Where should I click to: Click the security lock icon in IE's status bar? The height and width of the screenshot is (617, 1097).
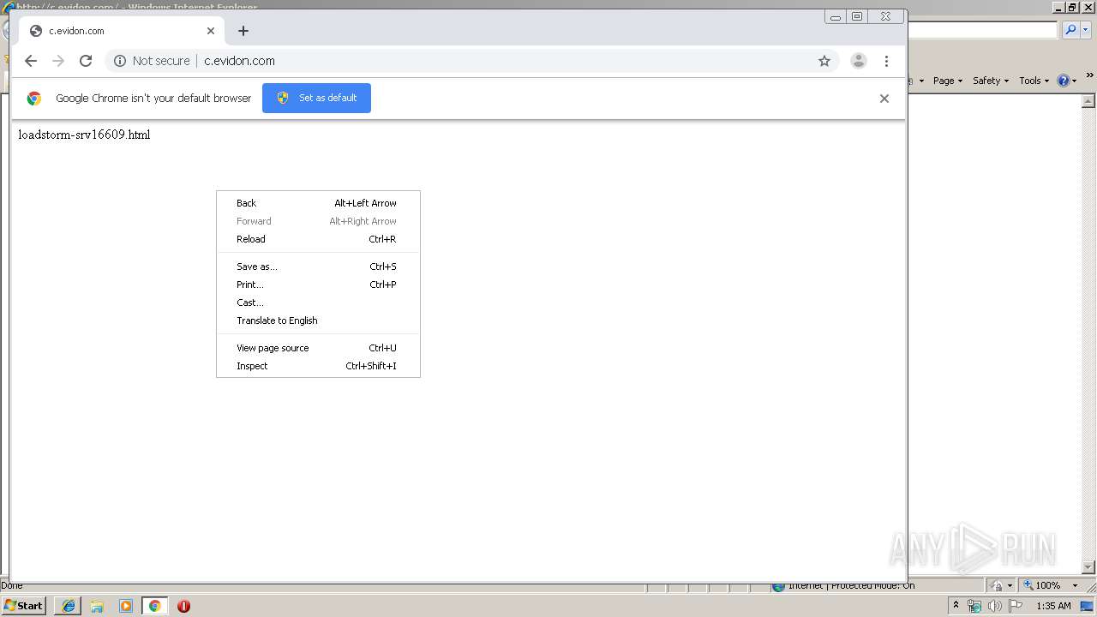(x=998, y=585)
